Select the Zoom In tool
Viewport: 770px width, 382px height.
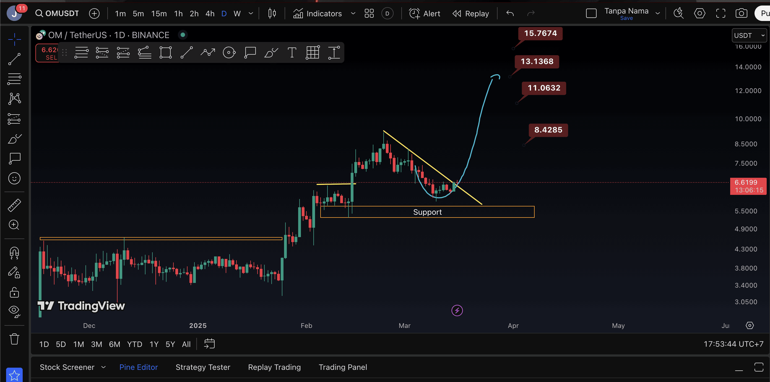[x=14, y=225]
